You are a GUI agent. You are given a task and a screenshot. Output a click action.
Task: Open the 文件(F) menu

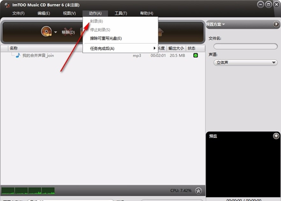click(x=18, y=13)
